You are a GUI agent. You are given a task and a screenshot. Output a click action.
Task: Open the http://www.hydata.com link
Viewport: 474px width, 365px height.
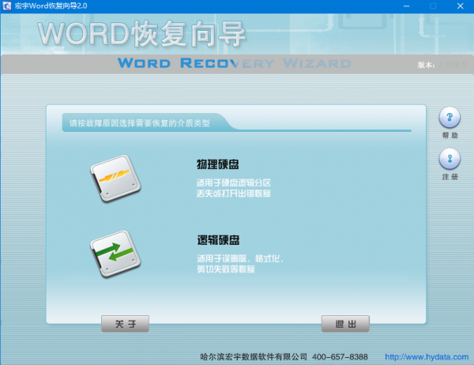(427, 357)
